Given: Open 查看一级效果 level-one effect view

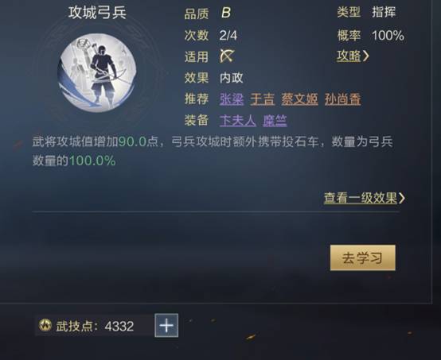Looking at the screenshot, I should pyautogui.click(x=361, y=198).
